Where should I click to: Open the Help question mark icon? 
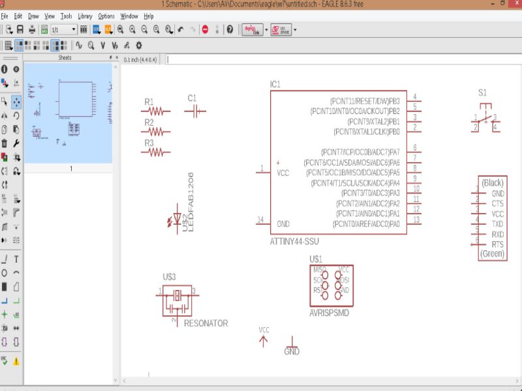click(230, 29)
